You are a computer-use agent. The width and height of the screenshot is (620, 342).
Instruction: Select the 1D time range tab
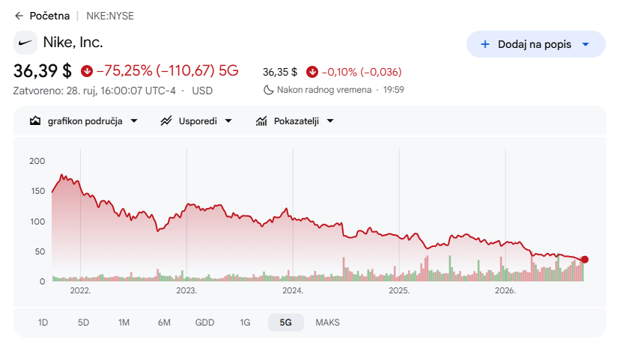[43, 323]
